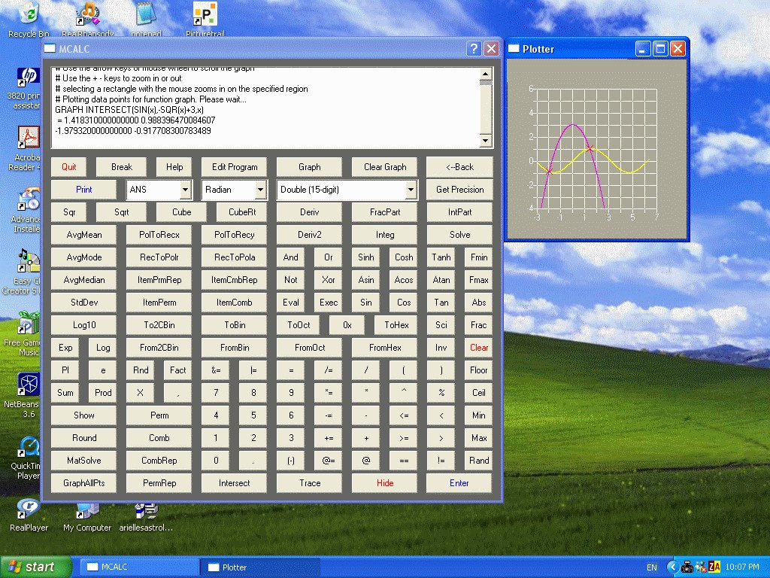Click the MatSolve button
This screenshot has height=578, width=770.
pyautogui.click(x=84, y=461)
